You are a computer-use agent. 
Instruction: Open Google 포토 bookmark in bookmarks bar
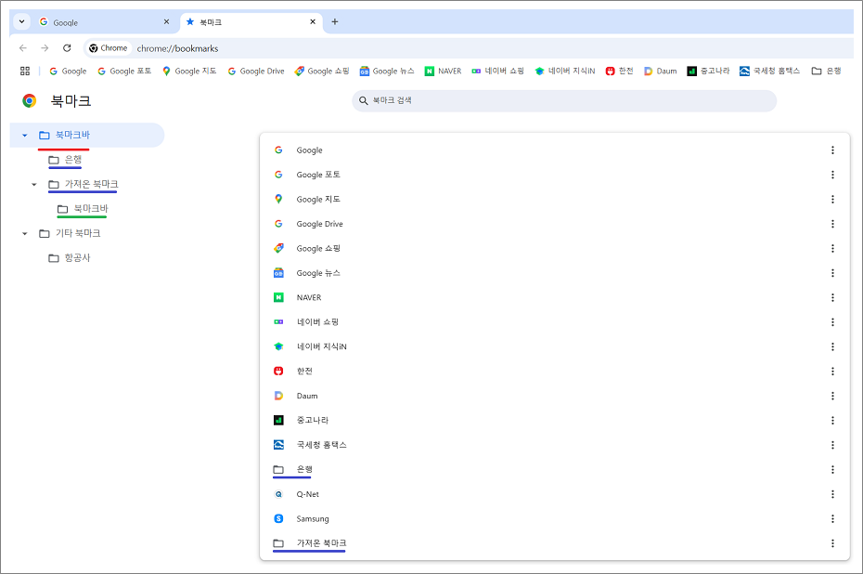coord(124,72)
